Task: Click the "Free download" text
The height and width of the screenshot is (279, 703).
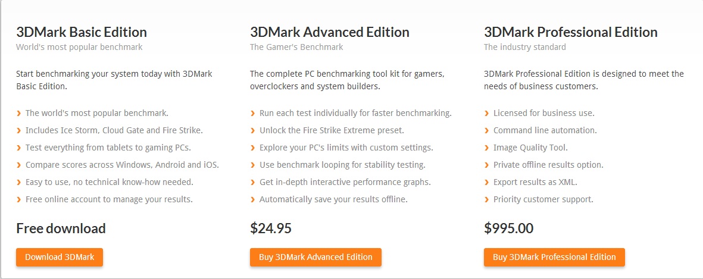Action: [x=61, y=228]
